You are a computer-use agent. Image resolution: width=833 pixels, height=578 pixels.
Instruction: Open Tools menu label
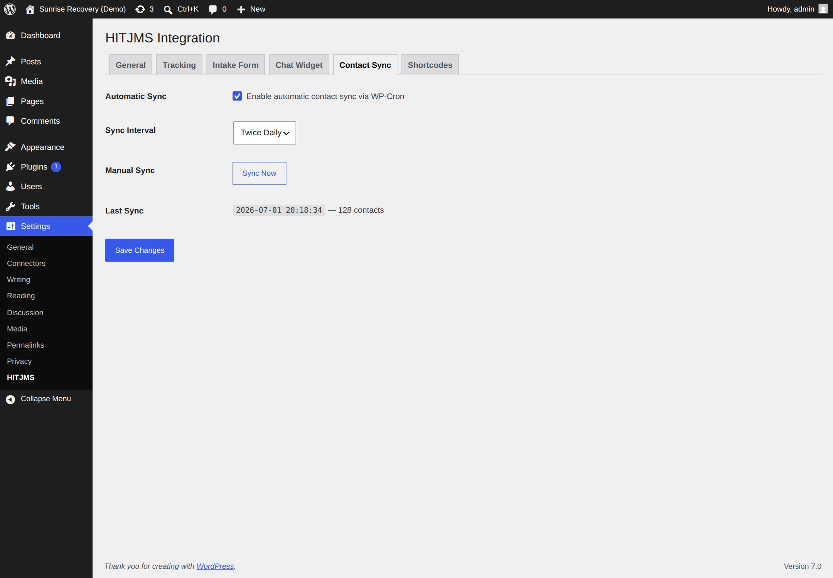[30, 207]
